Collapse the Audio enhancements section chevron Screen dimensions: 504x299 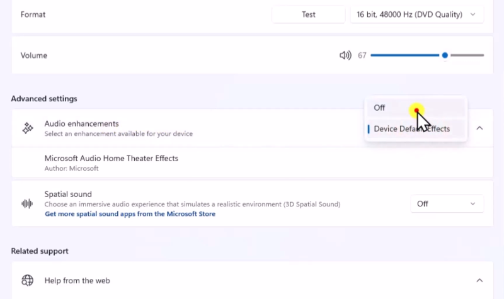479,128
